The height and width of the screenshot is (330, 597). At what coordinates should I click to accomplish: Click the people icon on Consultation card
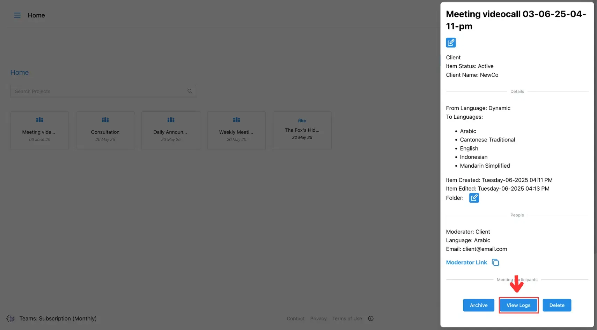[105, 120]
